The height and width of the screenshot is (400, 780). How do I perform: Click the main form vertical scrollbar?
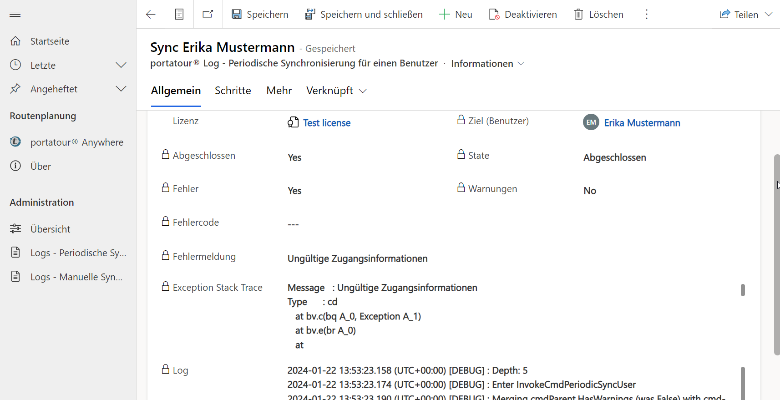click(x=777, y=255)
